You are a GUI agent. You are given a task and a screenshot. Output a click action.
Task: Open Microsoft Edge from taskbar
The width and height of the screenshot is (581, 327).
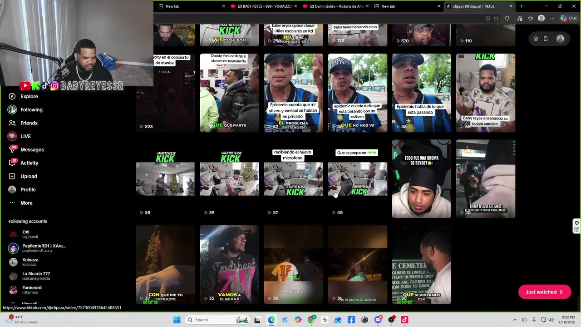pos(271,320)
